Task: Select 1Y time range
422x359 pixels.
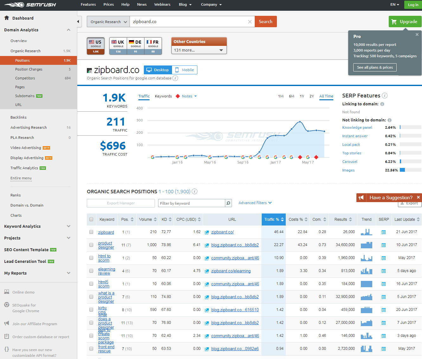Action: click(302, 96)
